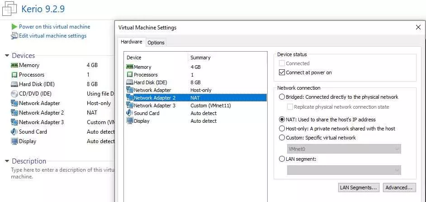
Task: Click 4 GB Memory summary in settings list
Action: tap(196, 67)
